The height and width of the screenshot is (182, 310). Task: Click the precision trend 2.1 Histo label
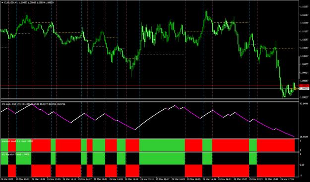pyautogui.click(x=17, y=141)
